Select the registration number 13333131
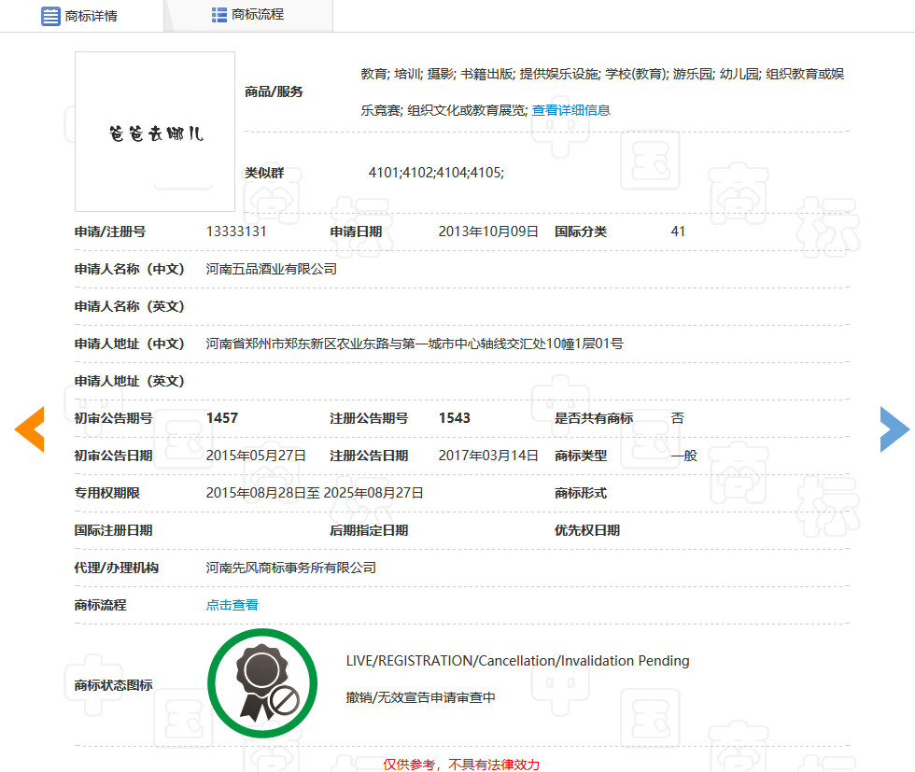Viewport: 915px width, 772px height. (x=236, y=232)
